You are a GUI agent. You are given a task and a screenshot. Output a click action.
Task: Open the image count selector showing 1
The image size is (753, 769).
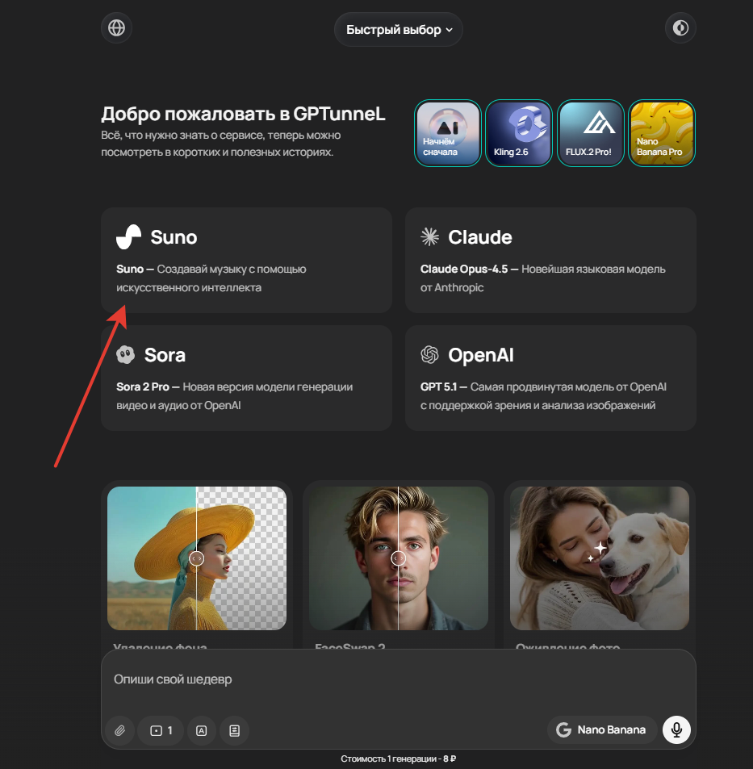click(x=161, y=730)
